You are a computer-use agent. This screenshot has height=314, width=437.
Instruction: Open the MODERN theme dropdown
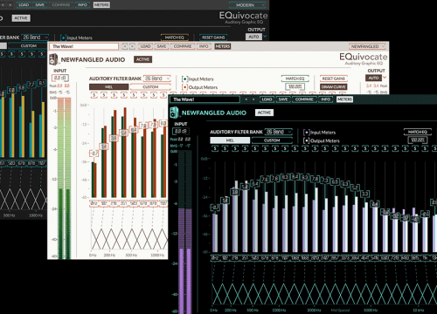click(247, 5)
